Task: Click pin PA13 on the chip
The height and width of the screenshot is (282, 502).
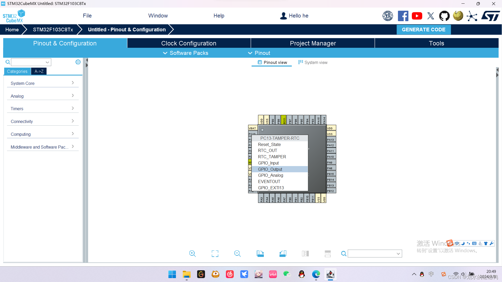Action: 331,139
